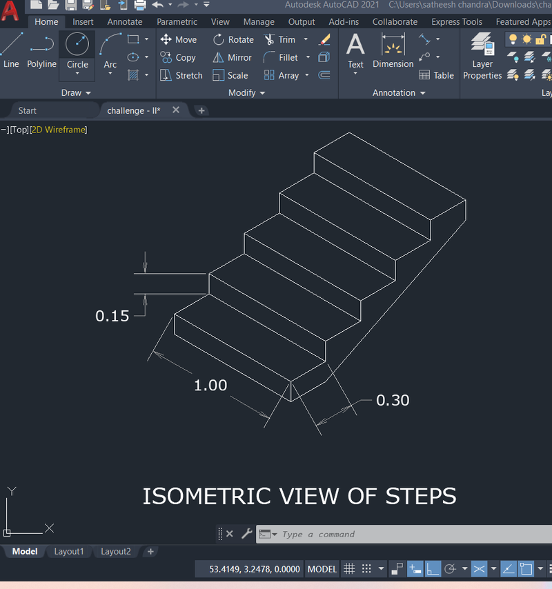Toggle 2D object snap
Screen dimensions: 552x589
point(526,569)
